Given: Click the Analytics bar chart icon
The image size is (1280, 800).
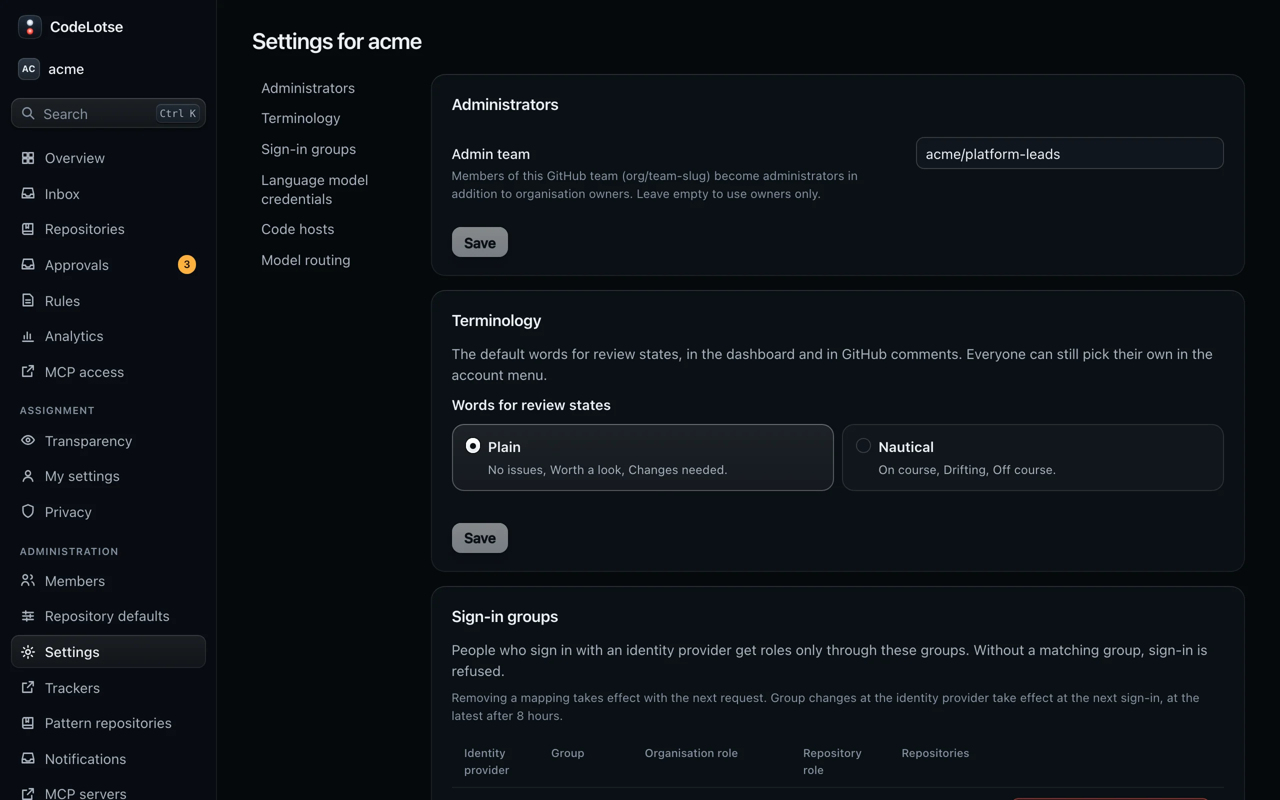Looking at the screenshot, I should pos(28,336).
